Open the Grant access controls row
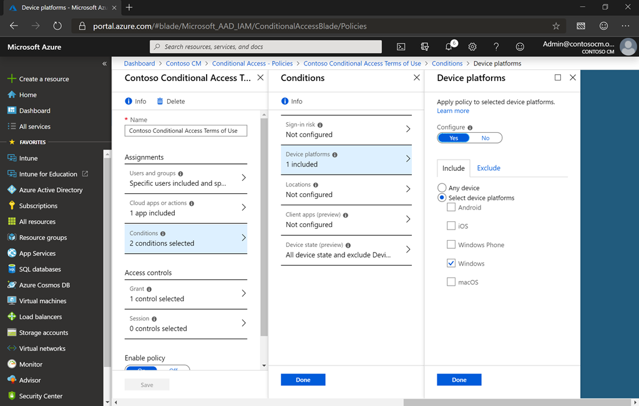Screen dimensions: 639x406 point(186,294)
